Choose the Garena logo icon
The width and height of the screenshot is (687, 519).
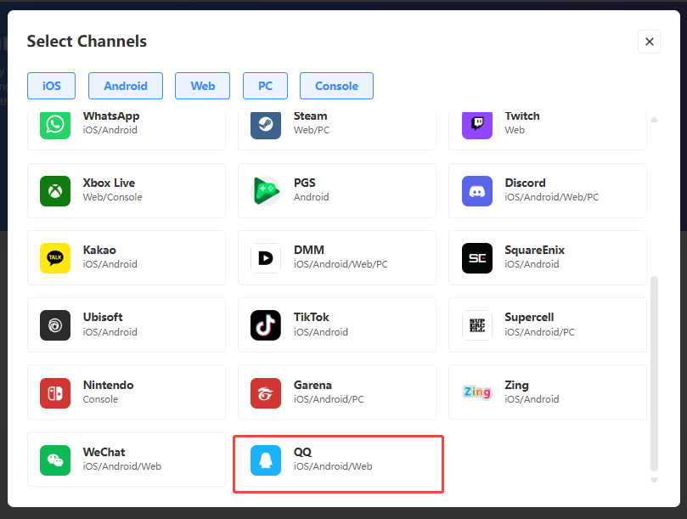click(266, 392)
